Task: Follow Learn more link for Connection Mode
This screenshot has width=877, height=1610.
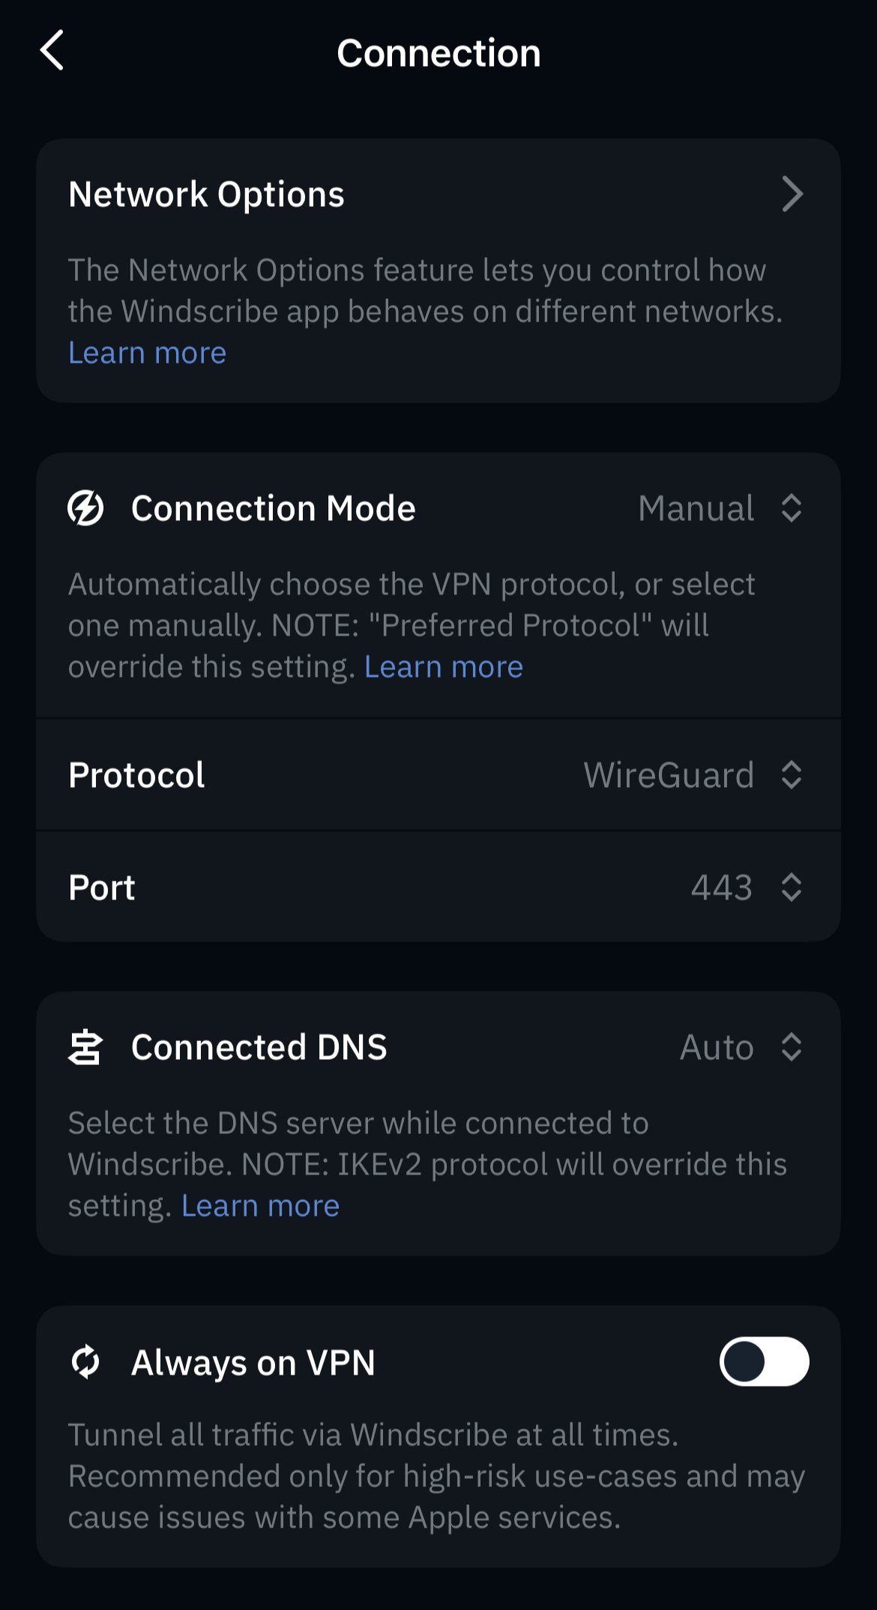Action: 444,666
